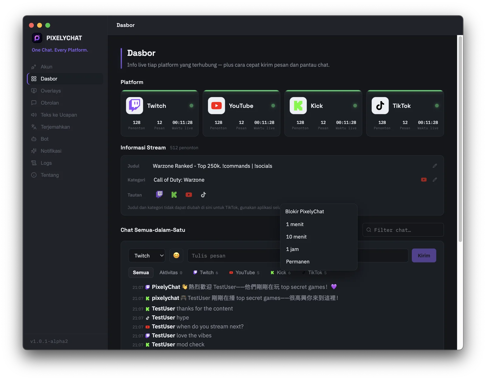Choose Permanen block option

click(x=319, y=262)
